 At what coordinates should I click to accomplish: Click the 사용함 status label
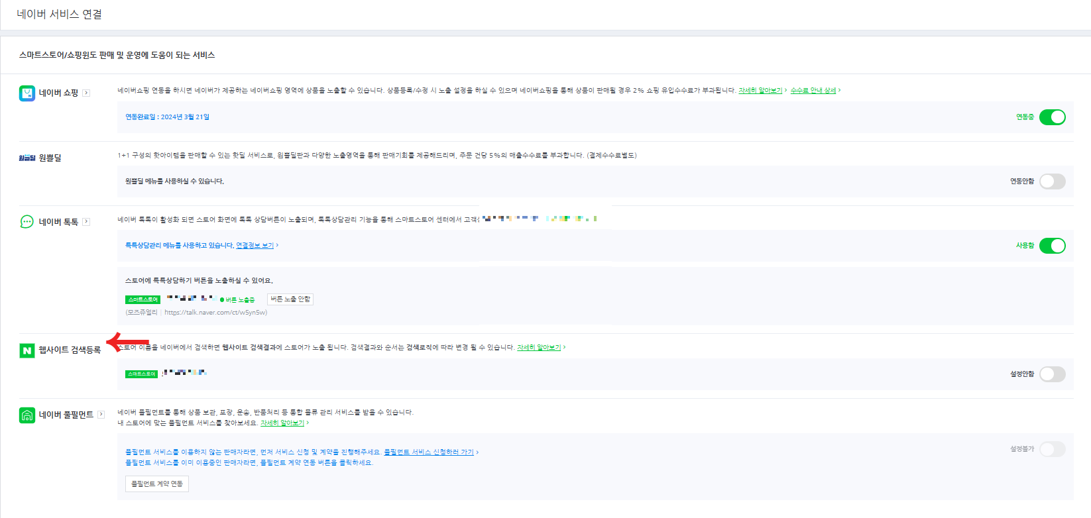(x=1025, y=245)
